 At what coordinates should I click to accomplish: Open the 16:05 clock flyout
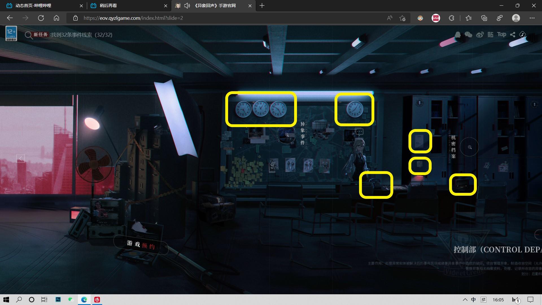coord(498,300)
